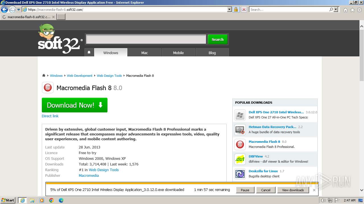Open the Web Design Tools ranking link
Screen dimensions: 364x204
click(104, 170)
